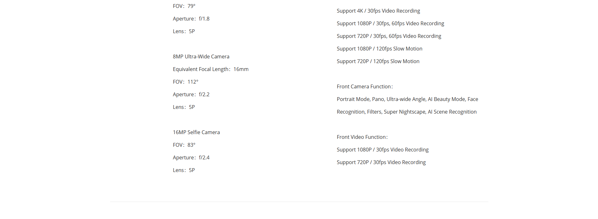Viewport: 598px width, 219px height.
Task: Select the Front Video Function heading
Action: click(x=362, y=137)
